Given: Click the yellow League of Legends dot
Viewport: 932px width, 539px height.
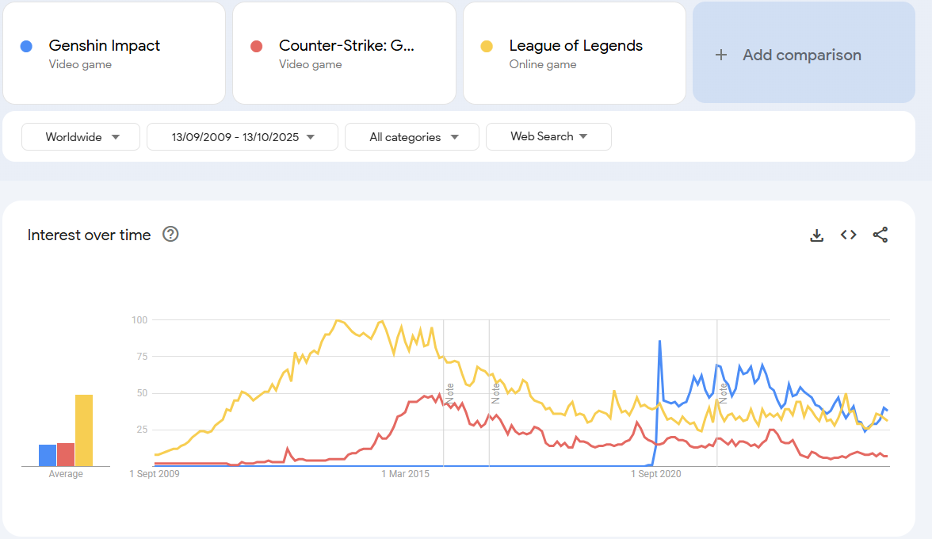Looking at the screenshot, I should click(487, 46).
